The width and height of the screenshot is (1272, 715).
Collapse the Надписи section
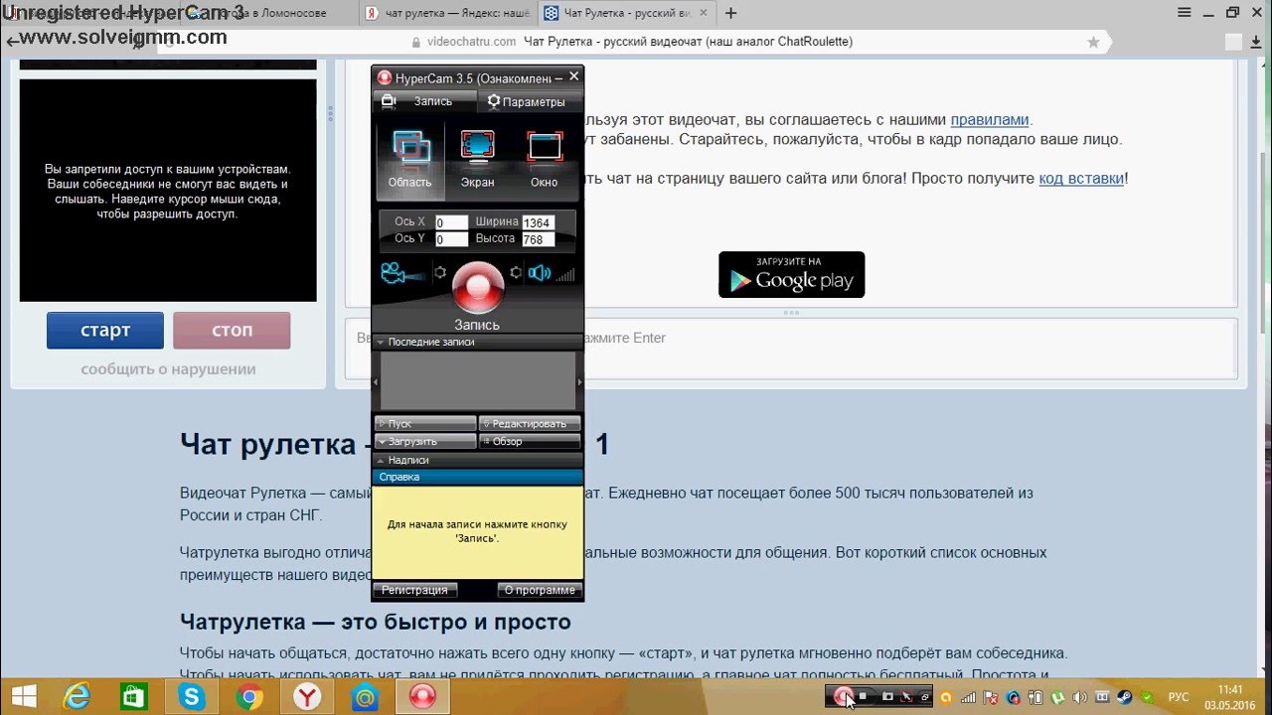click(x=477, y=460)
